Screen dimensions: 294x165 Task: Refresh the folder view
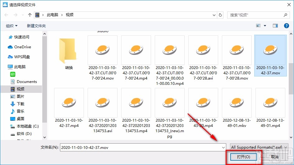coord(220,15)
